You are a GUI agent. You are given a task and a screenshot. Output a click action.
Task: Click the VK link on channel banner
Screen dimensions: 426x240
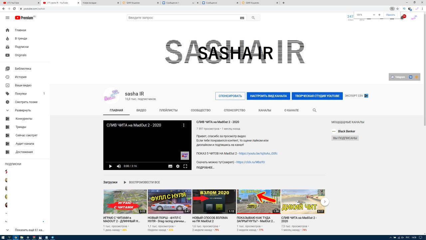[x=411, y=77]
